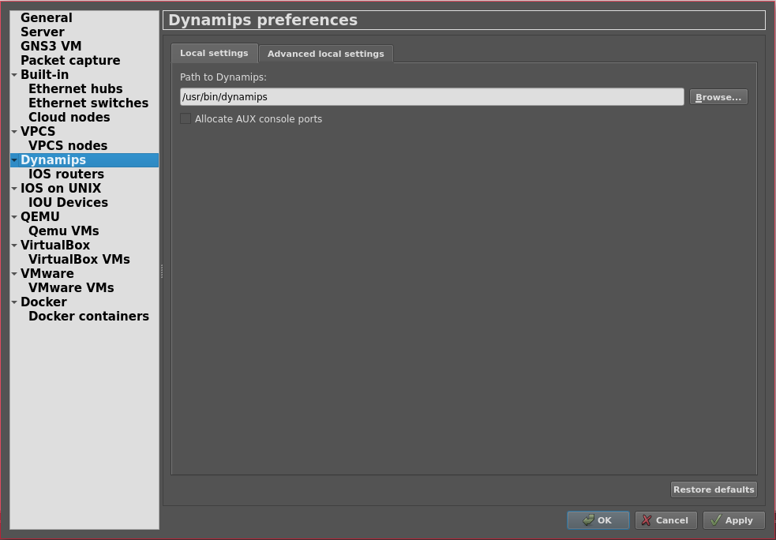Select the GNS3 VM preferences page
This screenshot has width=776, height=540.
[51, 47]
